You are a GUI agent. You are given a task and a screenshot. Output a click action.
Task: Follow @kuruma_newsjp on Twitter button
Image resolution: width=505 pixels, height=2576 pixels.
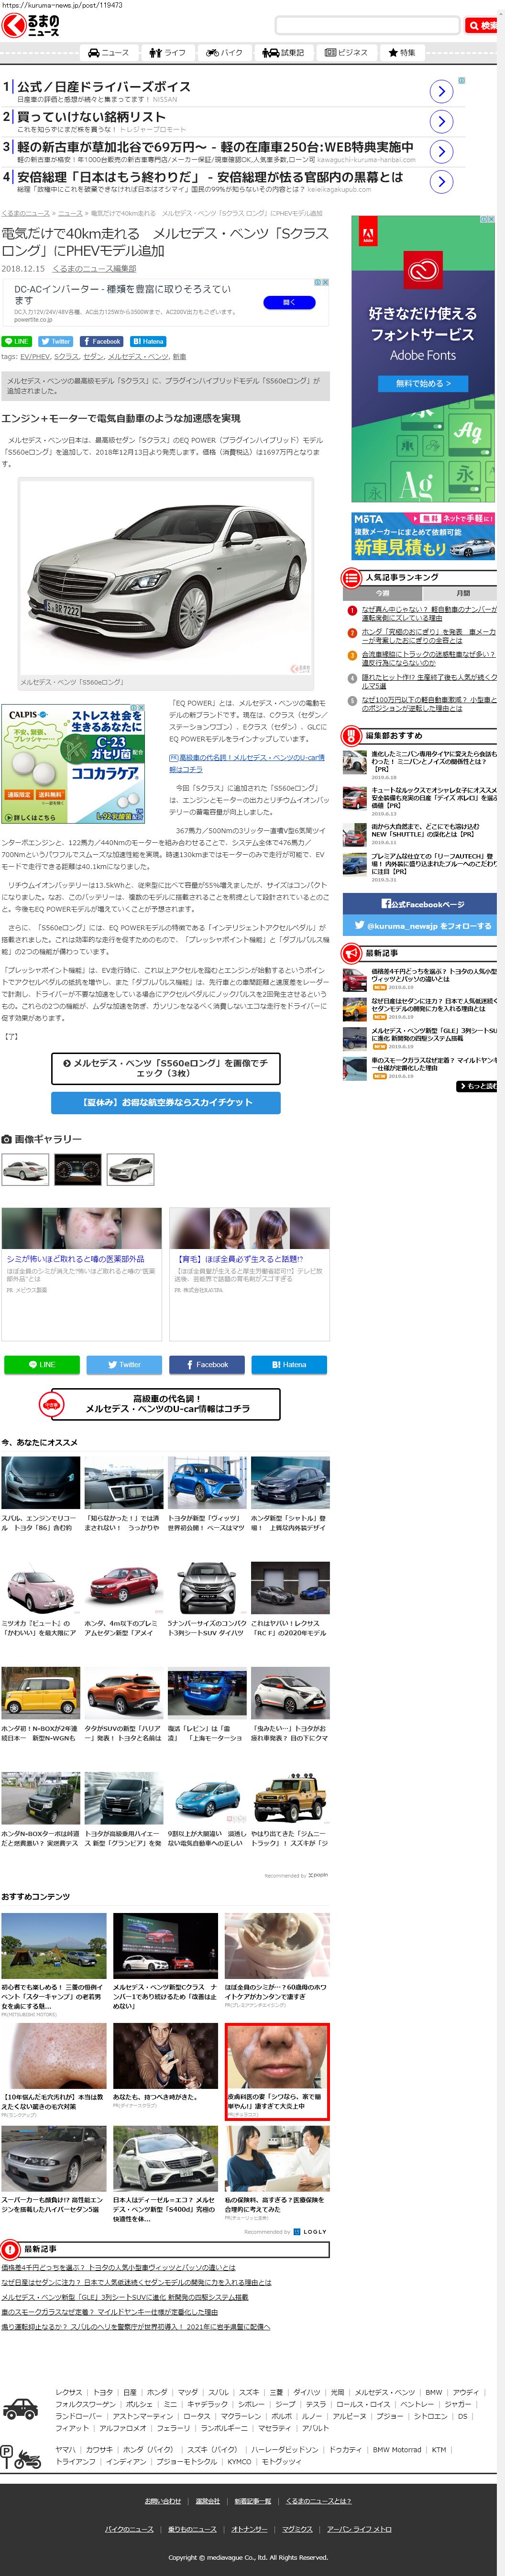(x=420, y=926)
